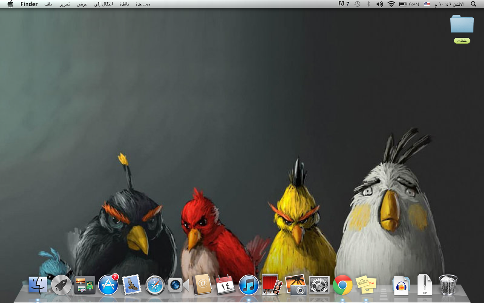Open the انتقال إلى (Go) menu
This screenshot has width=484, height=303.
pos(104,4)
